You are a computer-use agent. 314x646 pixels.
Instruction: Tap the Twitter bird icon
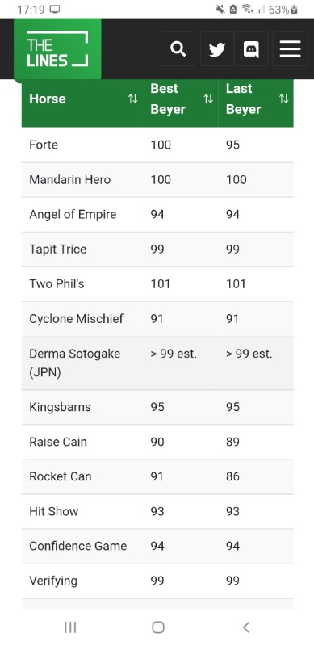coord(217,49)
